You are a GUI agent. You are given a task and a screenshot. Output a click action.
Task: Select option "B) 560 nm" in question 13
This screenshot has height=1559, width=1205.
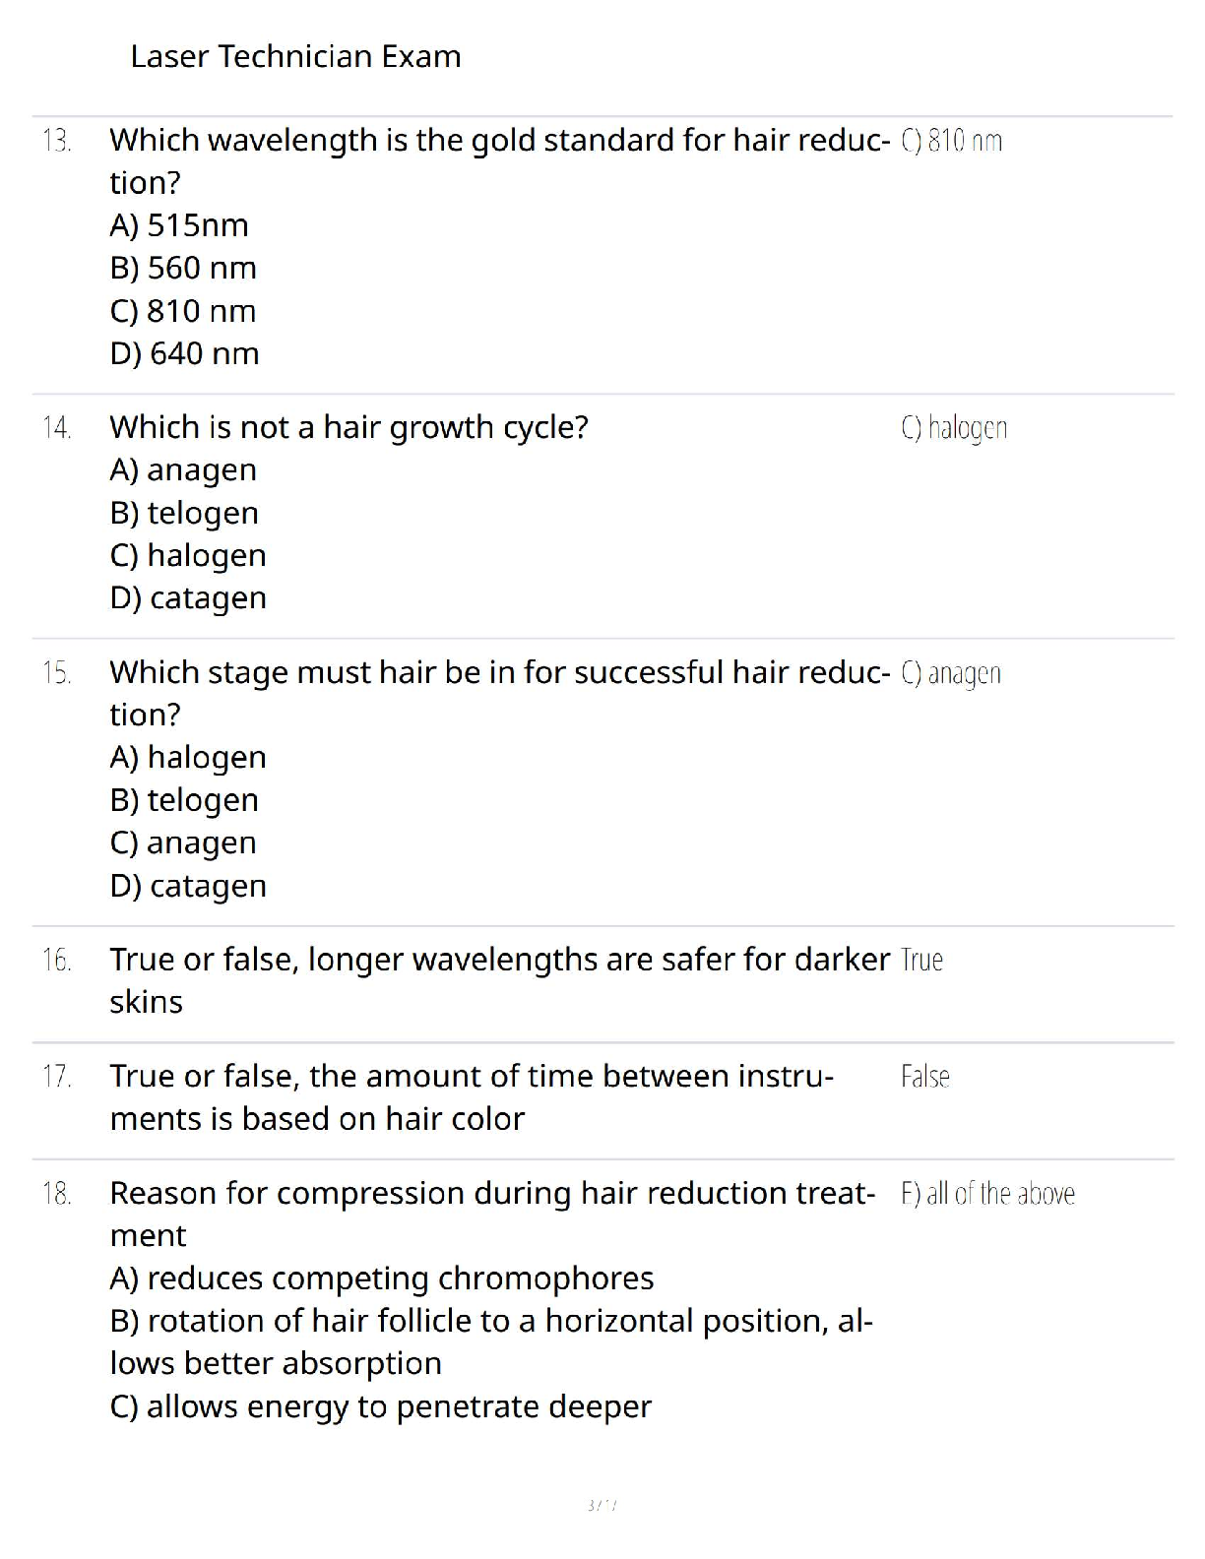(x=183, y=268)
